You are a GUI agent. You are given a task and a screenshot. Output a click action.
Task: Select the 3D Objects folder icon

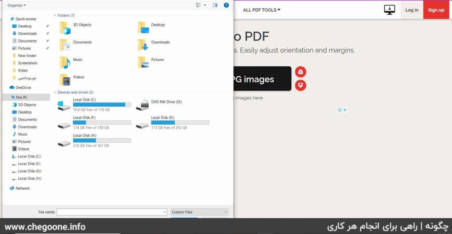pyautogui.click(x=65, y=28)
